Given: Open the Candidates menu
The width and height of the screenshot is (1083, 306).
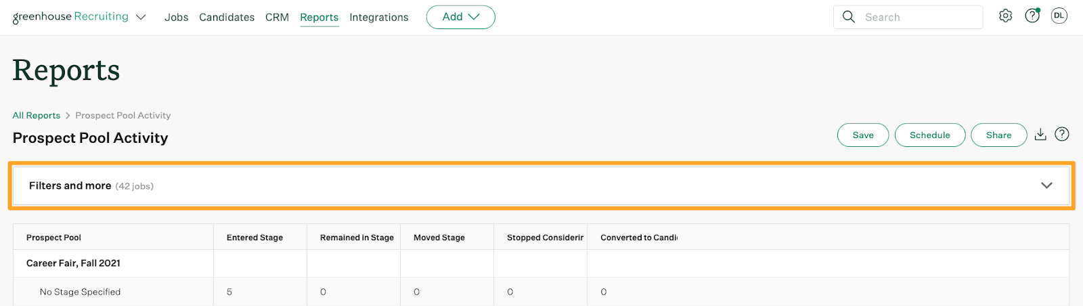Looking at the screenshot, I should click(227, 18).
